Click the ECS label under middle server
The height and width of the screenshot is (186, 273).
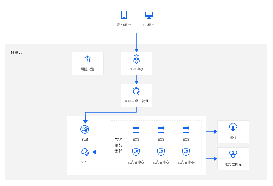coord(161,139)
